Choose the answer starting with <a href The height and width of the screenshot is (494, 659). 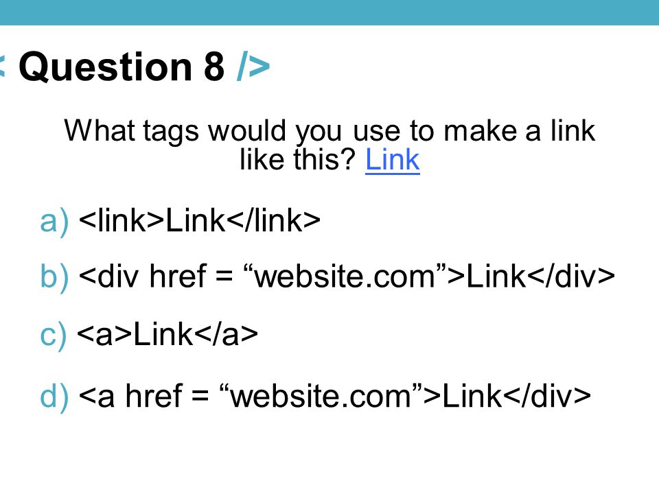tap(334, 395)
